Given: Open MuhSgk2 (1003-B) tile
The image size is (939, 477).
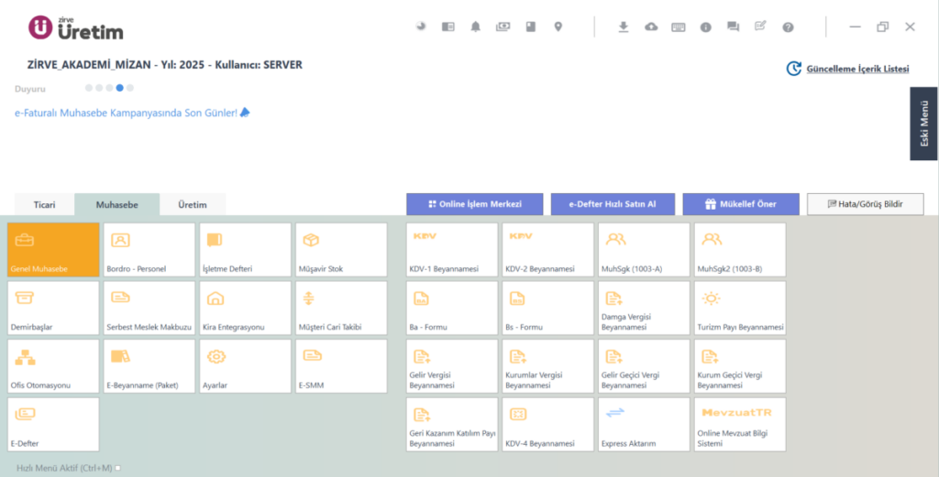Looking at the screenshot, I should pos(740,250).
